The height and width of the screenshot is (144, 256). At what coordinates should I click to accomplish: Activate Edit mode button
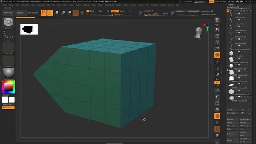point(44,13)
